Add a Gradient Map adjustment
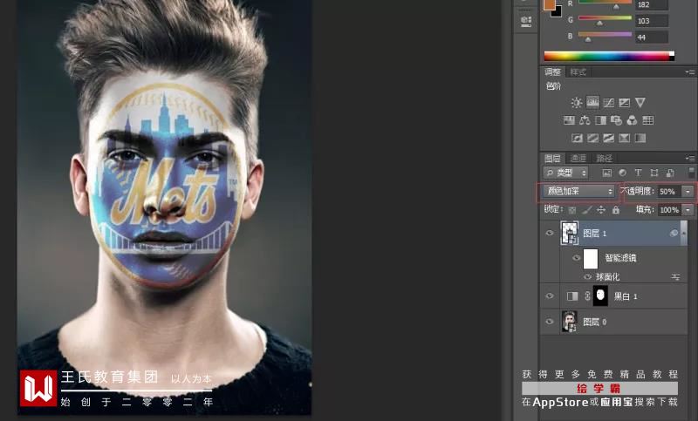This screenshot has height=421, width=698. click(x=640, y=138)
